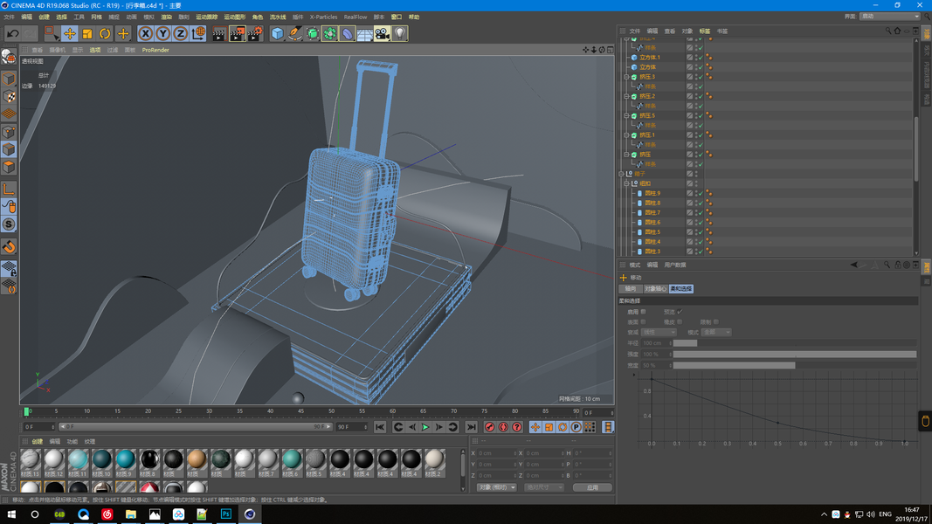Viewport: 932px width, 524px height.
Task: Open the Bend deformer icon
Action: (348, 34)
